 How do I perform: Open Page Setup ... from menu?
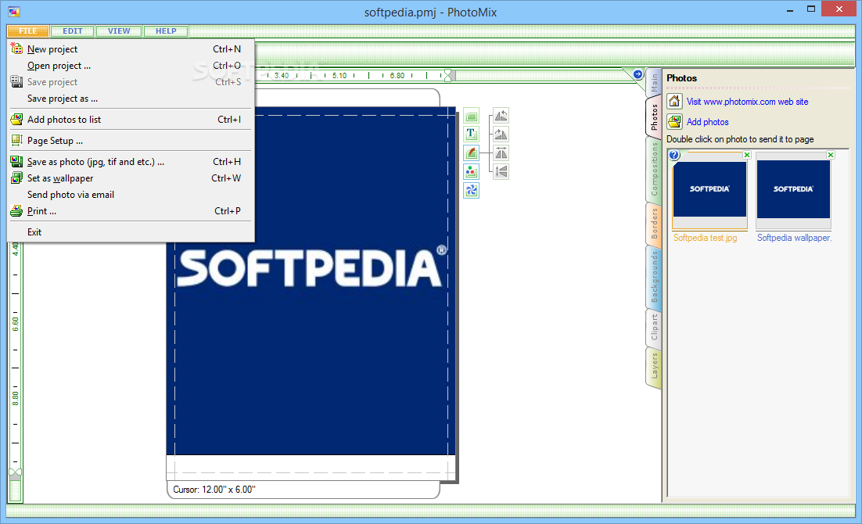pos(131,141)
